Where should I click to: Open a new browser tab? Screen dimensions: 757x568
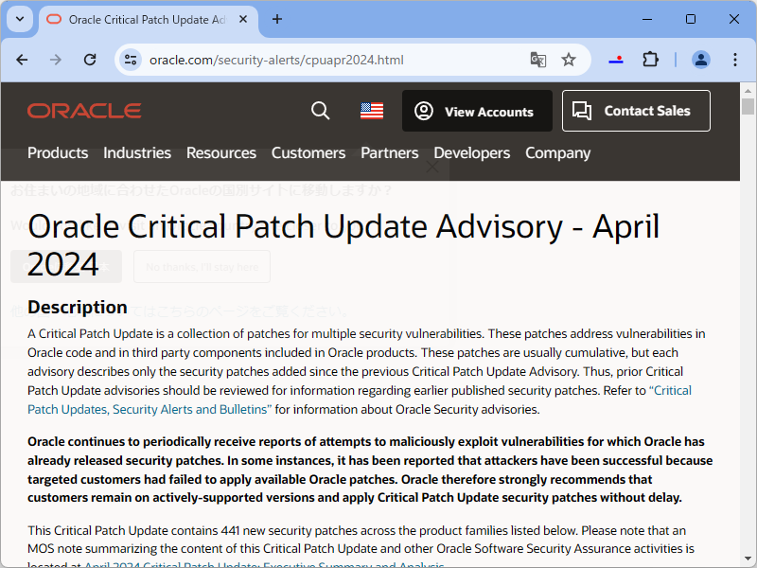click(277, 19)
